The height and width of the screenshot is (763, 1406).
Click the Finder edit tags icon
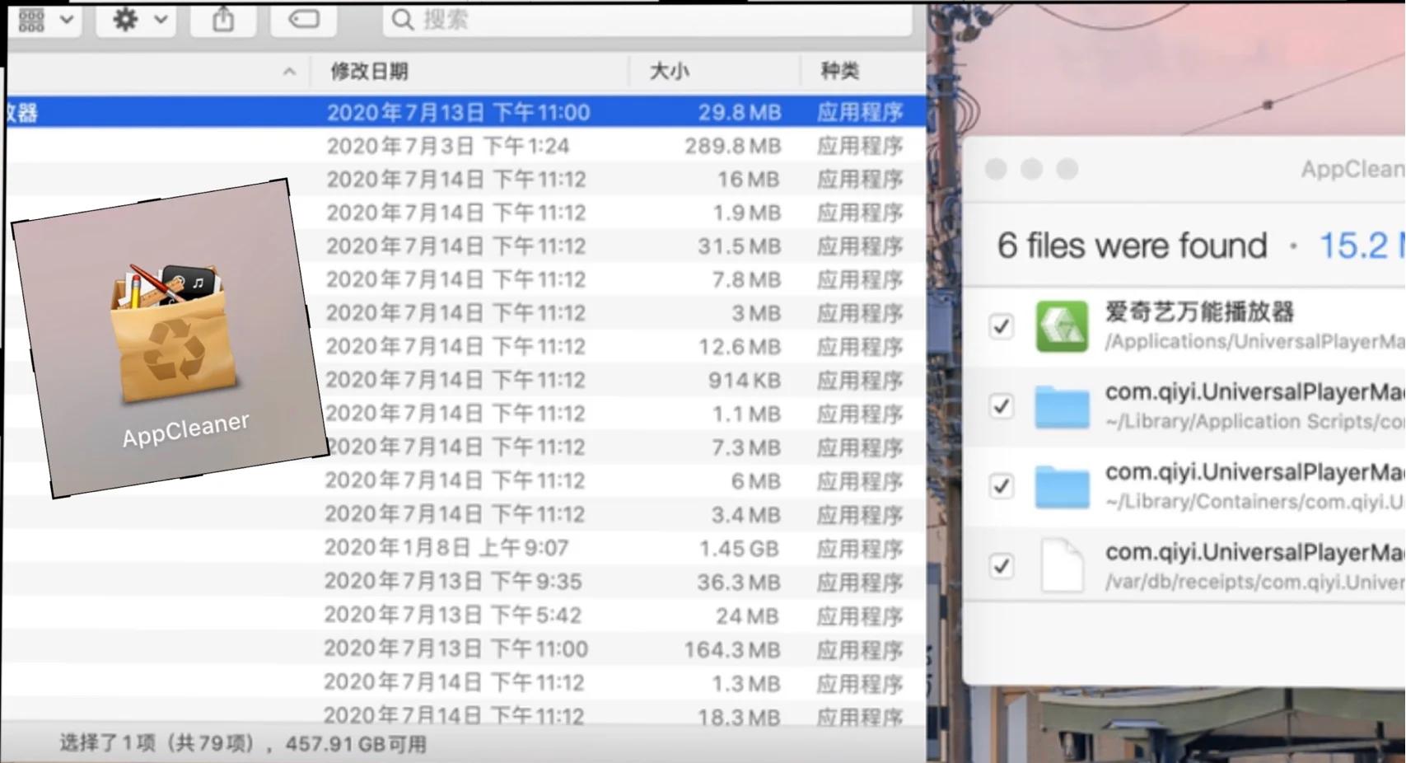click(303, 19)
